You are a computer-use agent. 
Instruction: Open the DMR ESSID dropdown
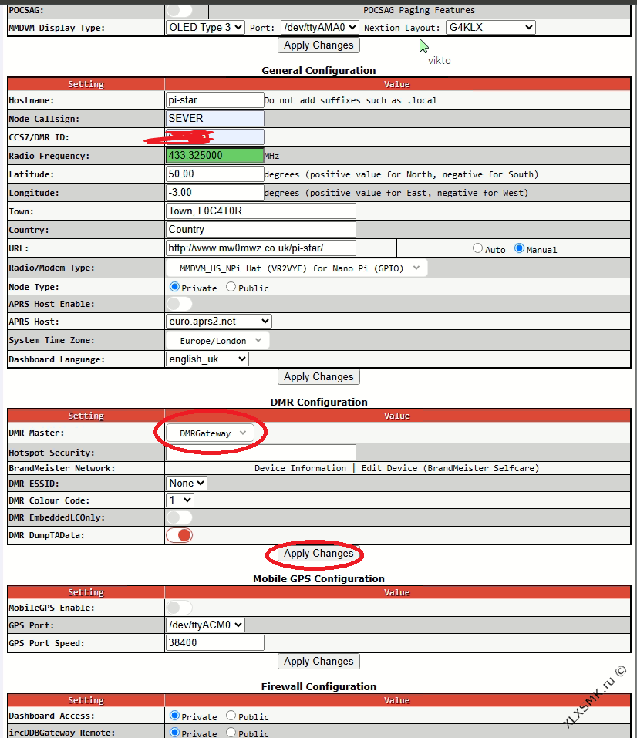click(x=187, y=483)
